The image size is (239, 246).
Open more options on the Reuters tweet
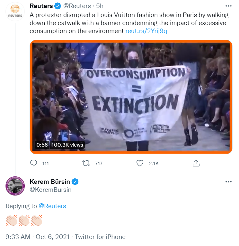tap(228, 6)
